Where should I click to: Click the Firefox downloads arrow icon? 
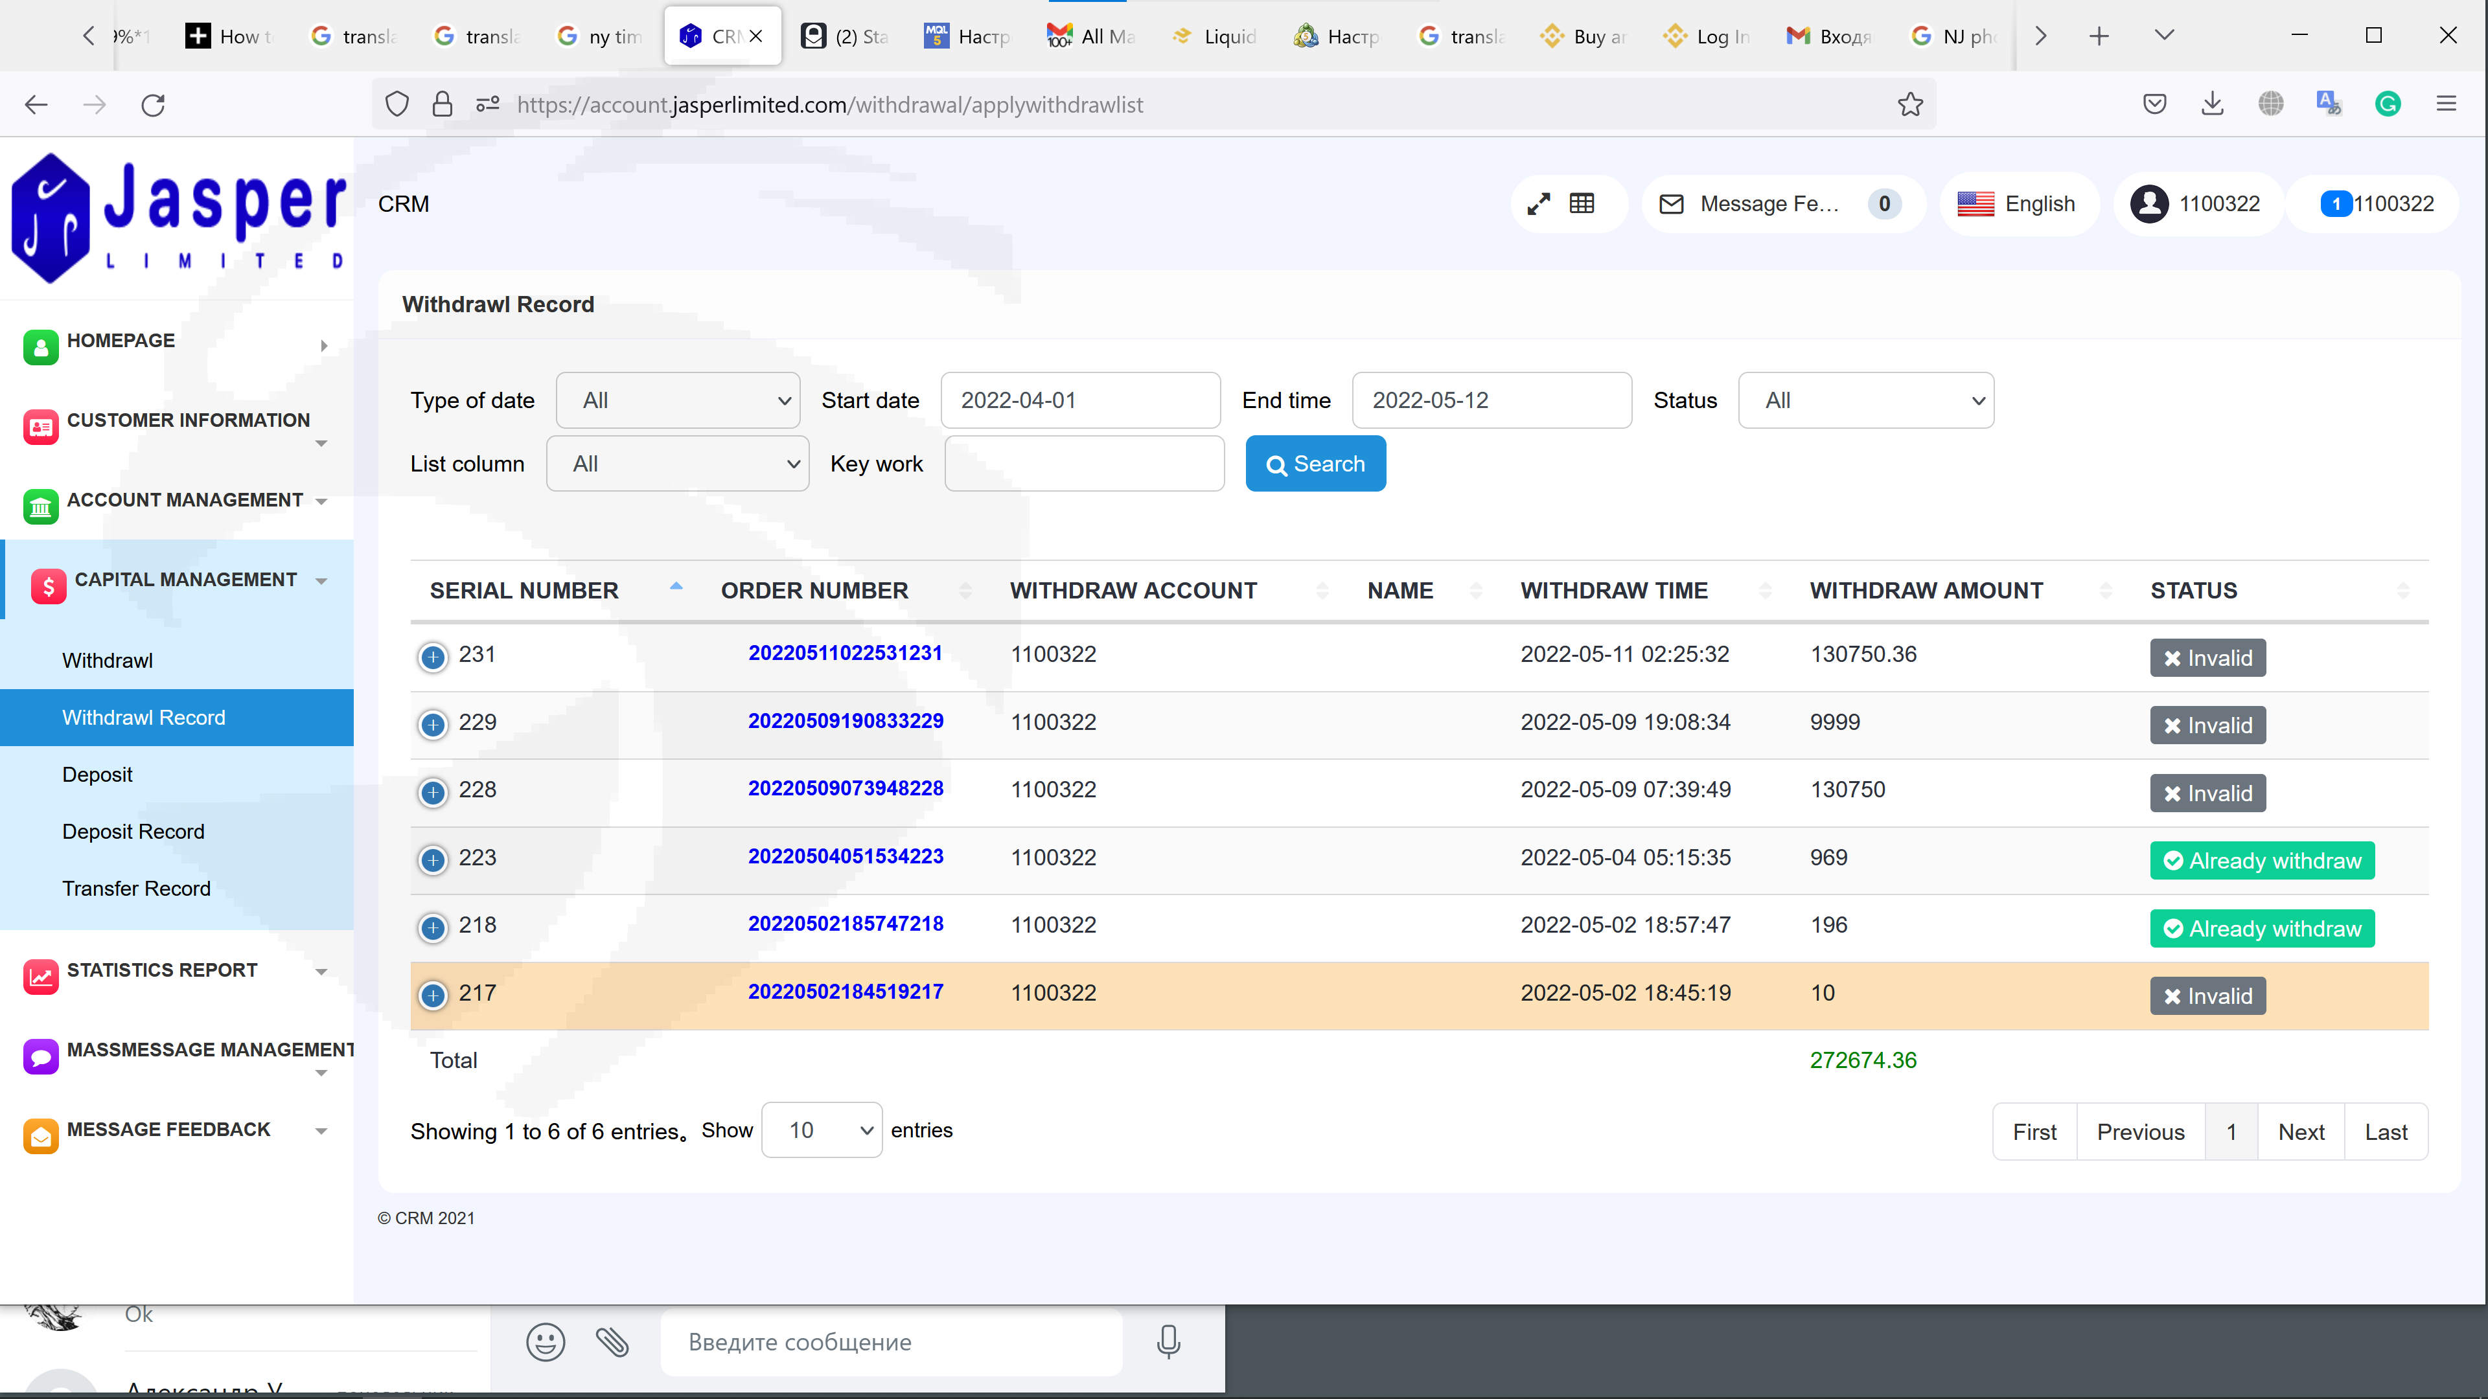[x=2212, y=104]
